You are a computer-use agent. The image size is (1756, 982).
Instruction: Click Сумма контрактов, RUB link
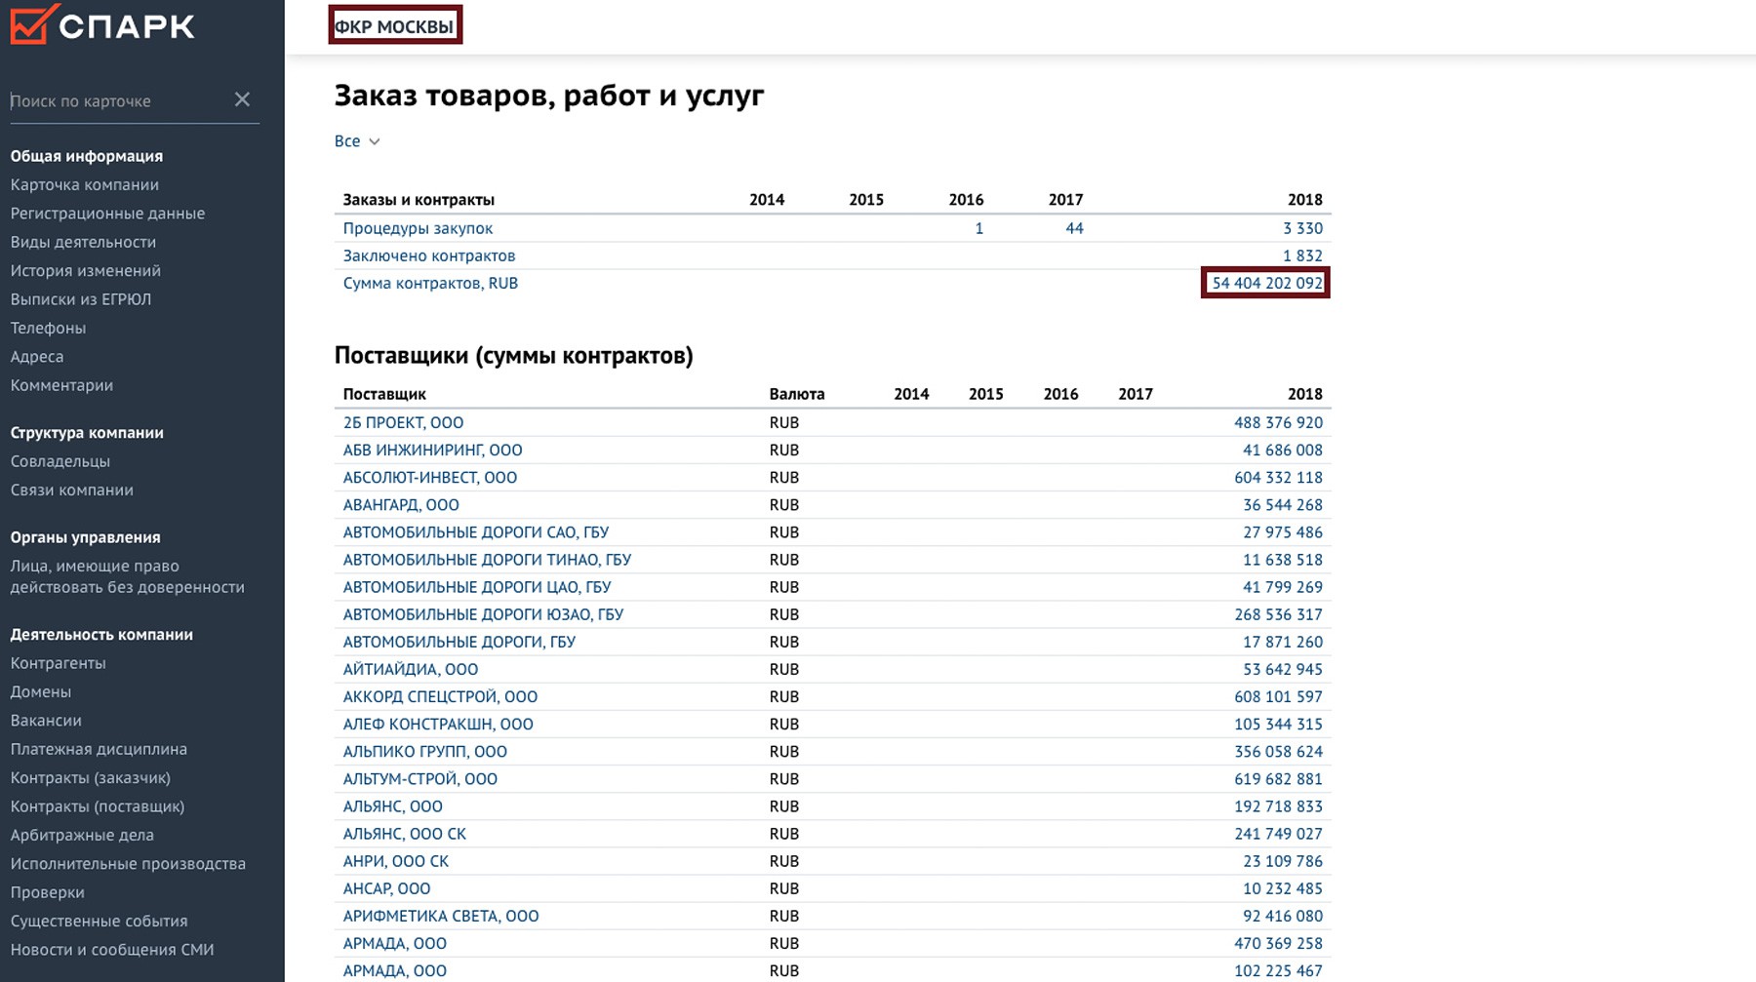430,283
